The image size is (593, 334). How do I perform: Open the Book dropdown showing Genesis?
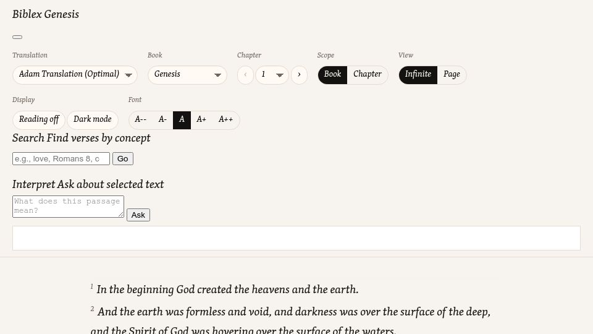tap(187, 75)
